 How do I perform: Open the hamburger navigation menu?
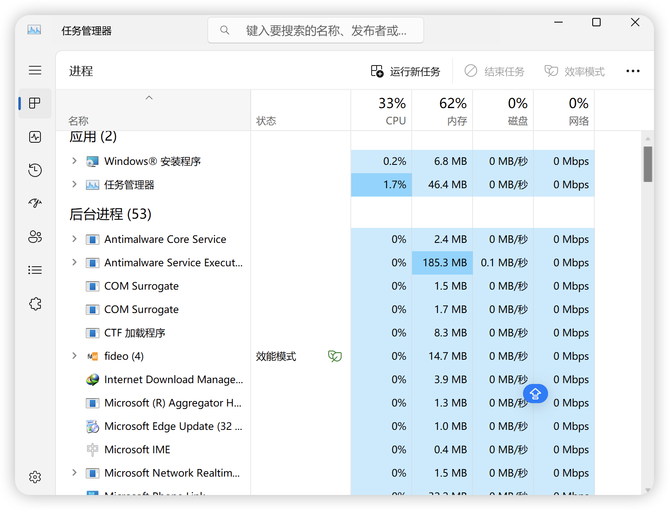35,70
